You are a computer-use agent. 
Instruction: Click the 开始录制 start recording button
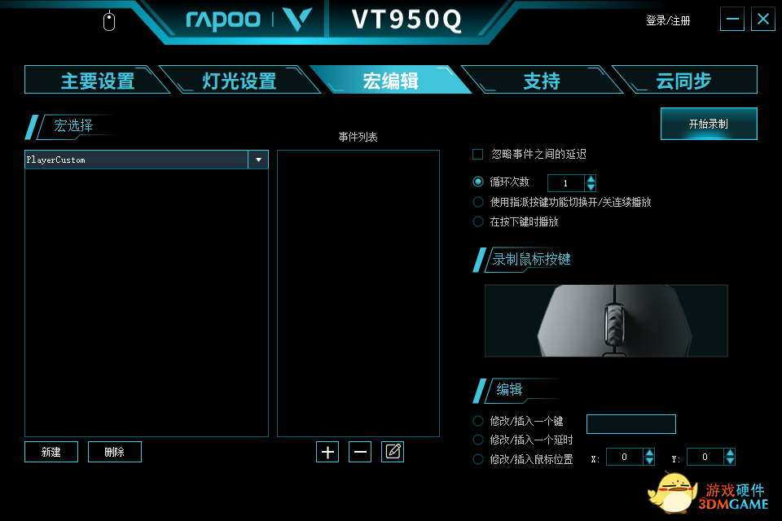(x=709, y=124)
